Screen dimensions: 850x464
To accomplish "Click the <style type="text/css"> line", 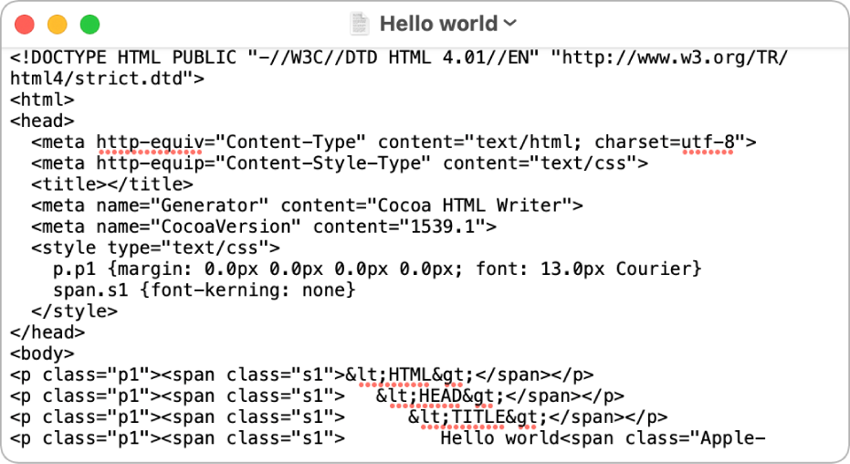I will click(155, 248).
